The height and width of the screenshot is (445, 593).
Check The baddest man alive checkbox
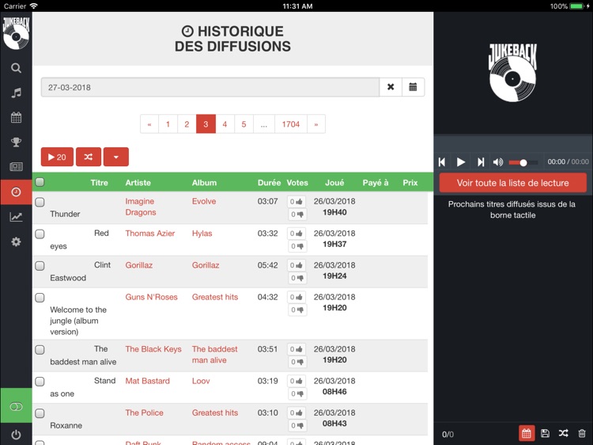(40, 349)
